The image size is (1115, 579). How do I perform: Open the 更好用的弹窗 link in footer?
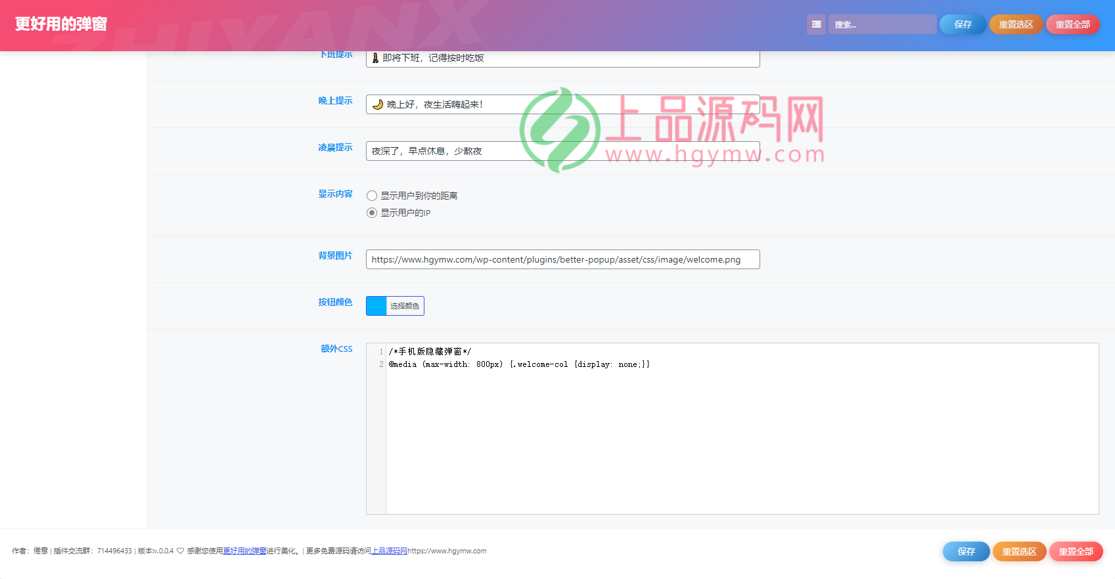click(x=244, y=551)
